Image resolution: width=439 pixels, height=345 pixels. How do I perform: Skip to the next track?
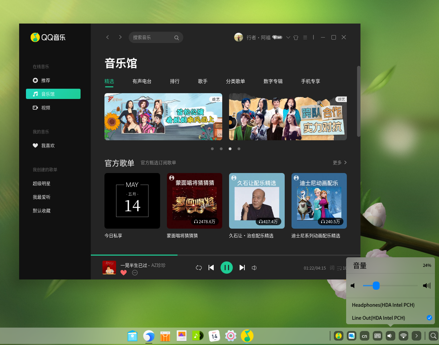pyautogui.click(x=242, y=268)
